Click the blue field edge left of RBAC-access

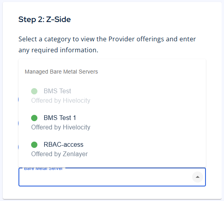[19, 147]
